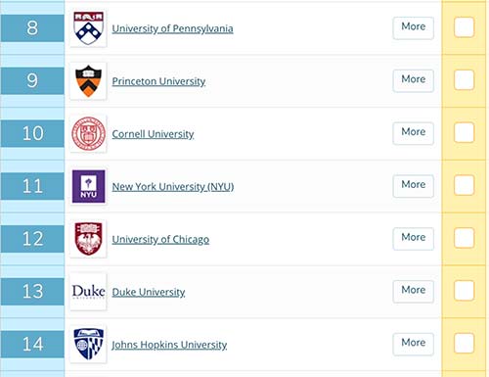This screenshot has height=377, width=489.
Task: Click the University of Chicago crest logo
Action: (x=88, y=239)
